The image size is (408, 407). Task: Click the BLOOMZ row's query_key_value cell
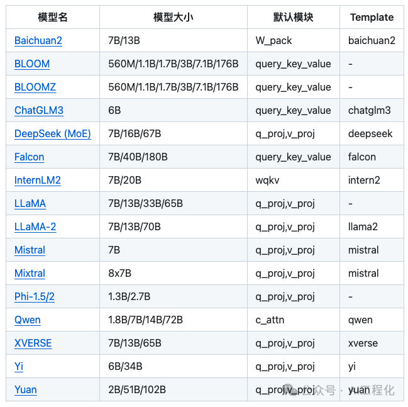click(293, 87)
